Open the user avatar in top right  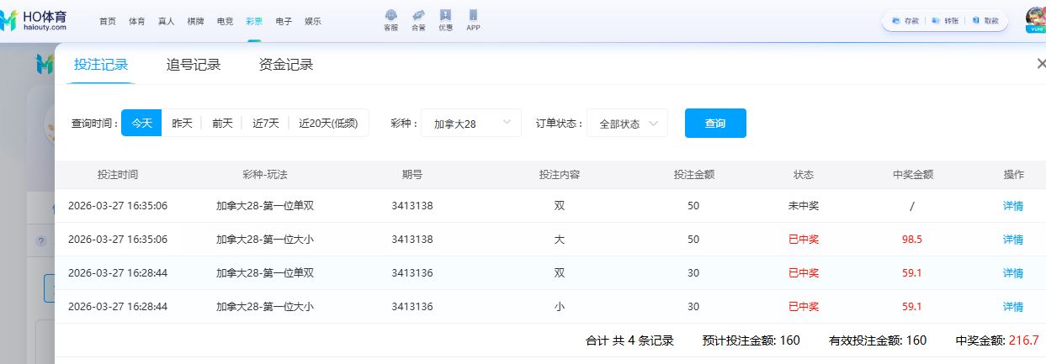click(1035, 18)
